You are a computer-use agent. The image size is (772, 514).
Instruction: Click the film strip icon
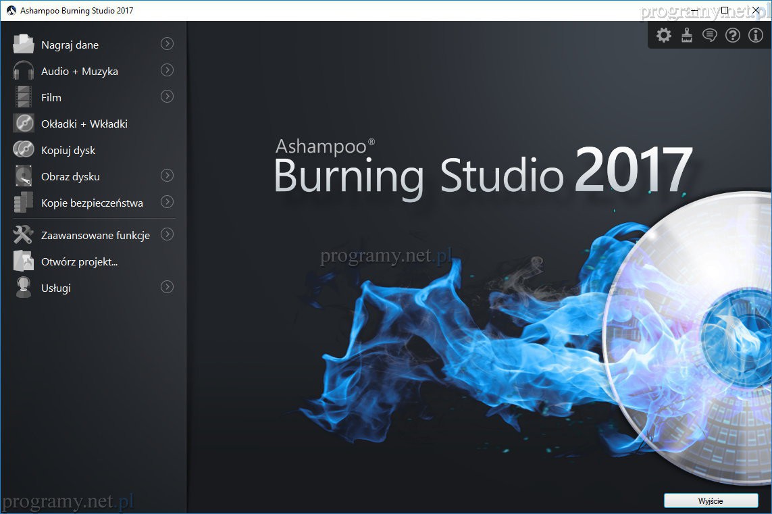tap(23, 97)
